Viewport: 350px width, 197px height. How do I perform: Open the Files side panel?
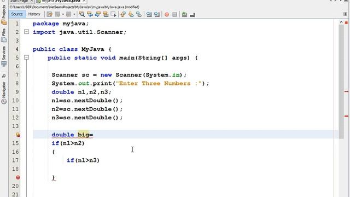4,35
